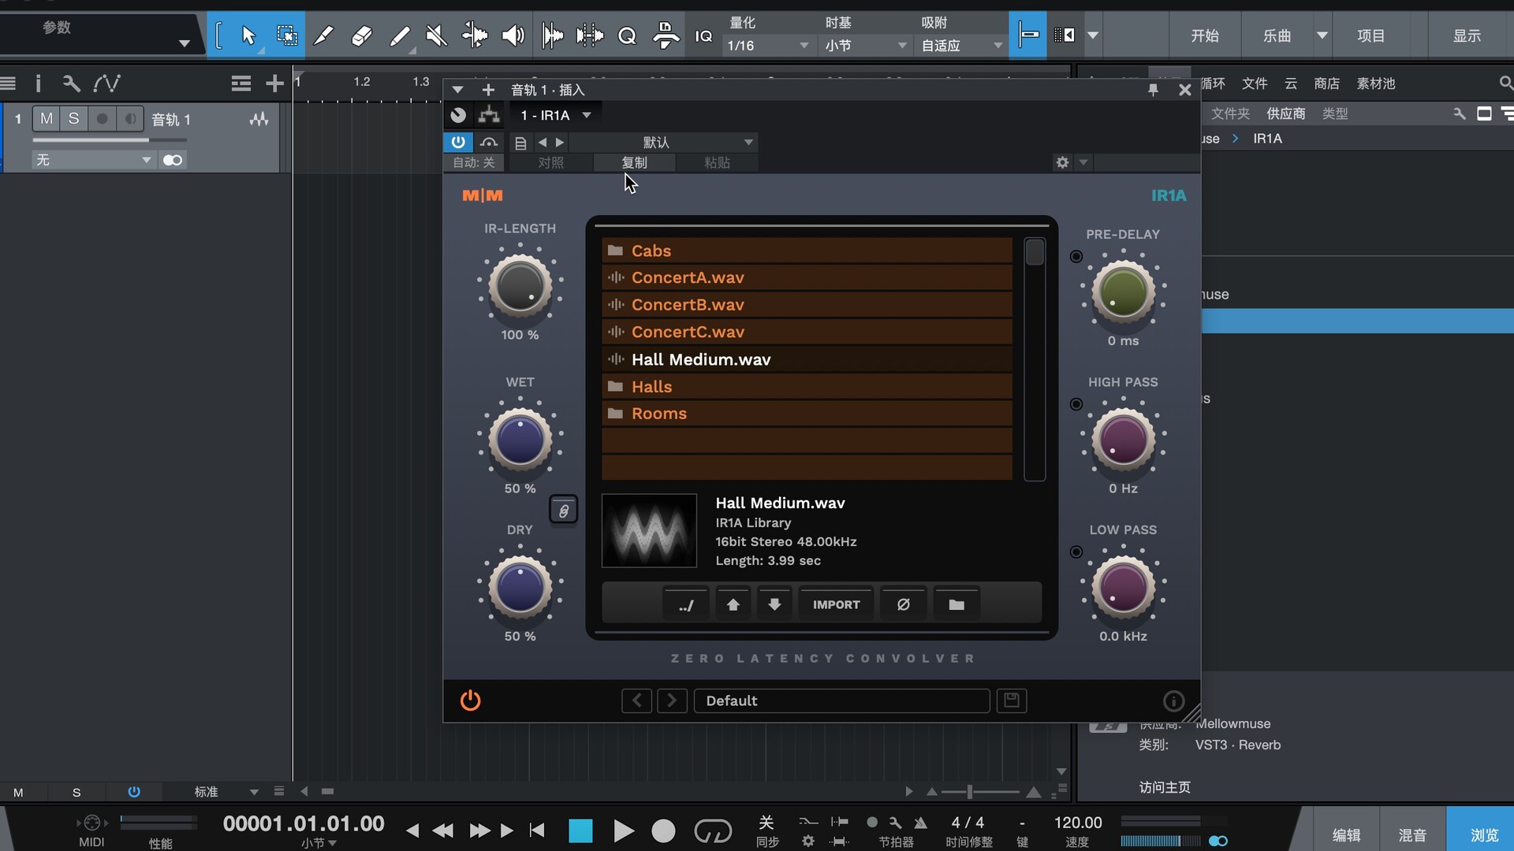Viewport: 1514px width, 851px height.
Task: Click the IQ input quantize icon
Action: click(x=703, y=35)
